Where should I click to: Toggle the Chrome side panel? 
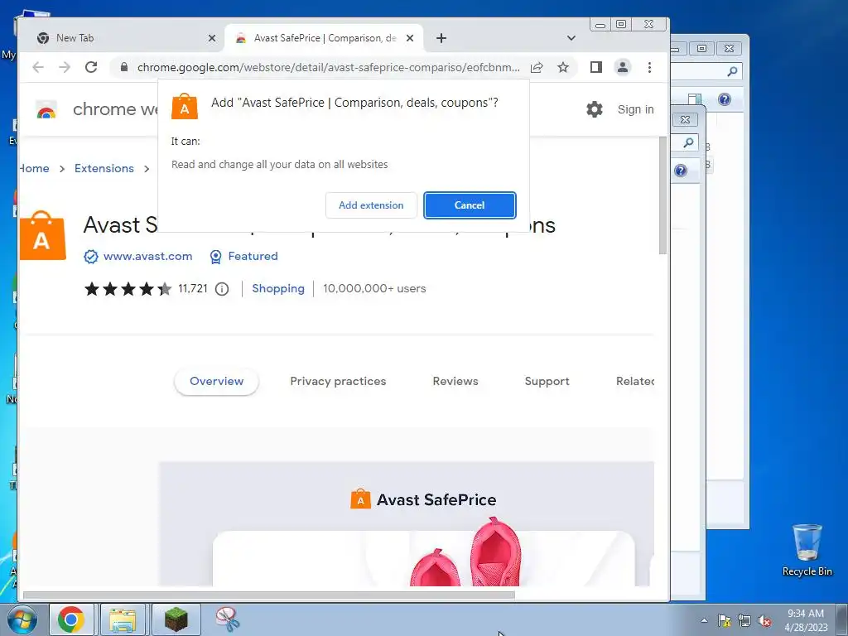click(596, 67)
